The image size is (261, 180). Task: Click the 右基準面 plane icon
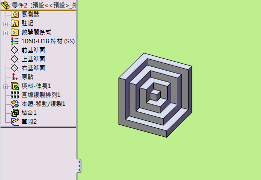click(x=15, y=68)
